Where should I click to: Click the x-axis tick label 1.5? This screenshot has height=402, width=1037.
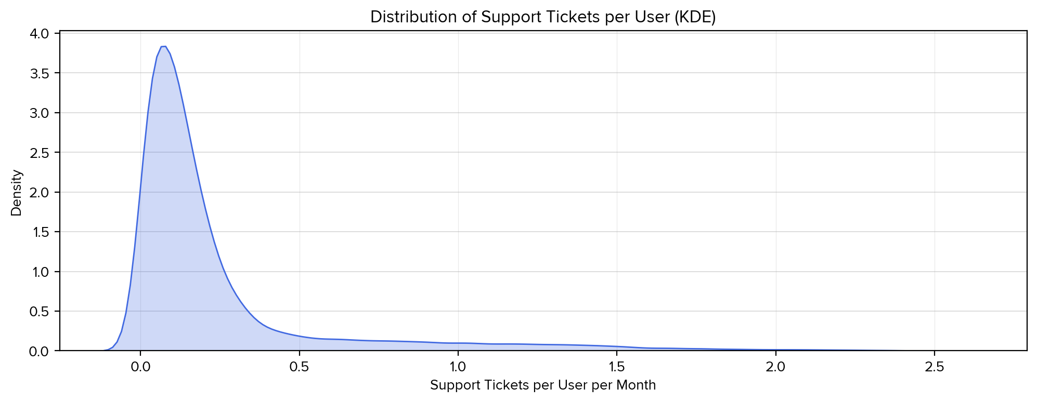[616, 366]
